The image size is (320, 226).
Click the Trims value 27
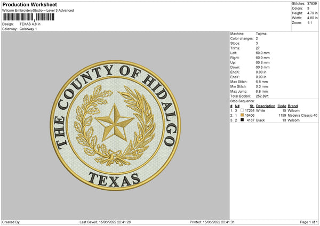tap(258, 48)
